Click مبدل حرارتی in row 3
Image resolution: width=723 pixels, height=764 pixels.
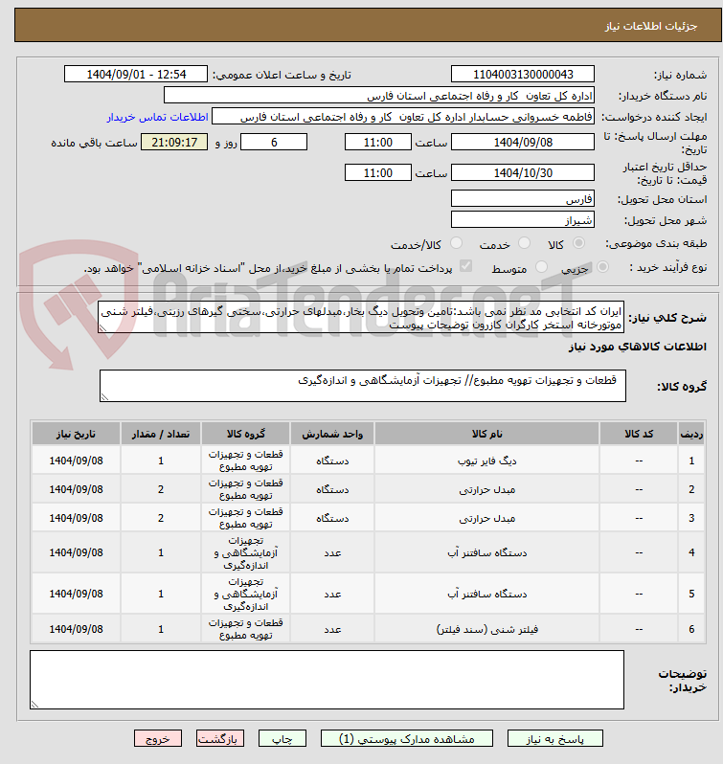pyautogui.click(x=486, y=518)
